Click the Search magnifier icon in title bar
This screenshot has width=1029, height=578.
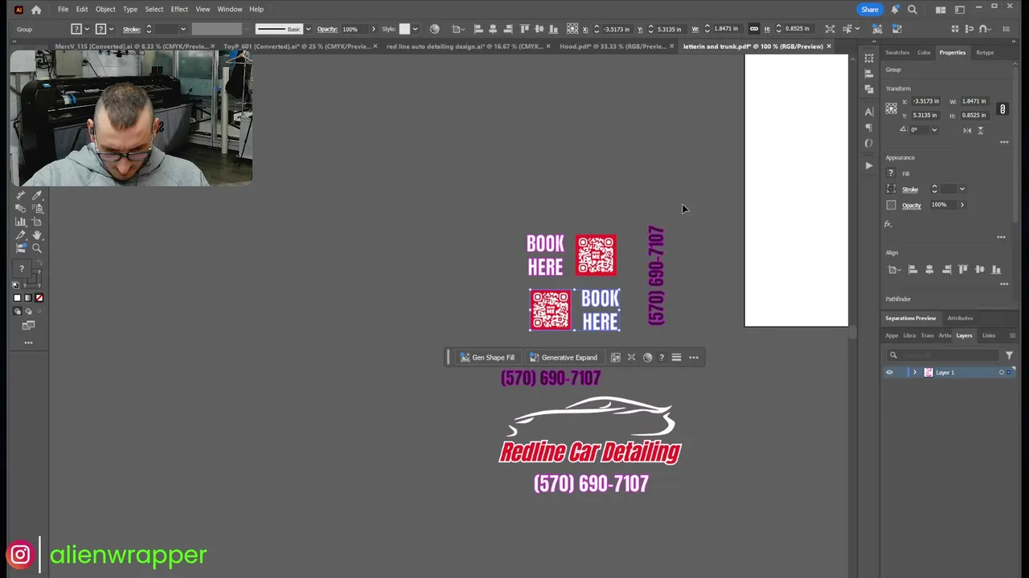(x=912, y=10)
